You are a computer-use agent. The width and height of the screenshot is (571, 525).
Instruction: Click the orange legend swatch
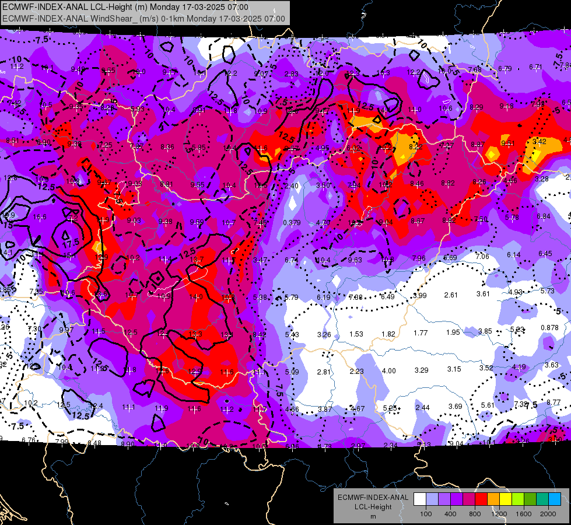493,499
